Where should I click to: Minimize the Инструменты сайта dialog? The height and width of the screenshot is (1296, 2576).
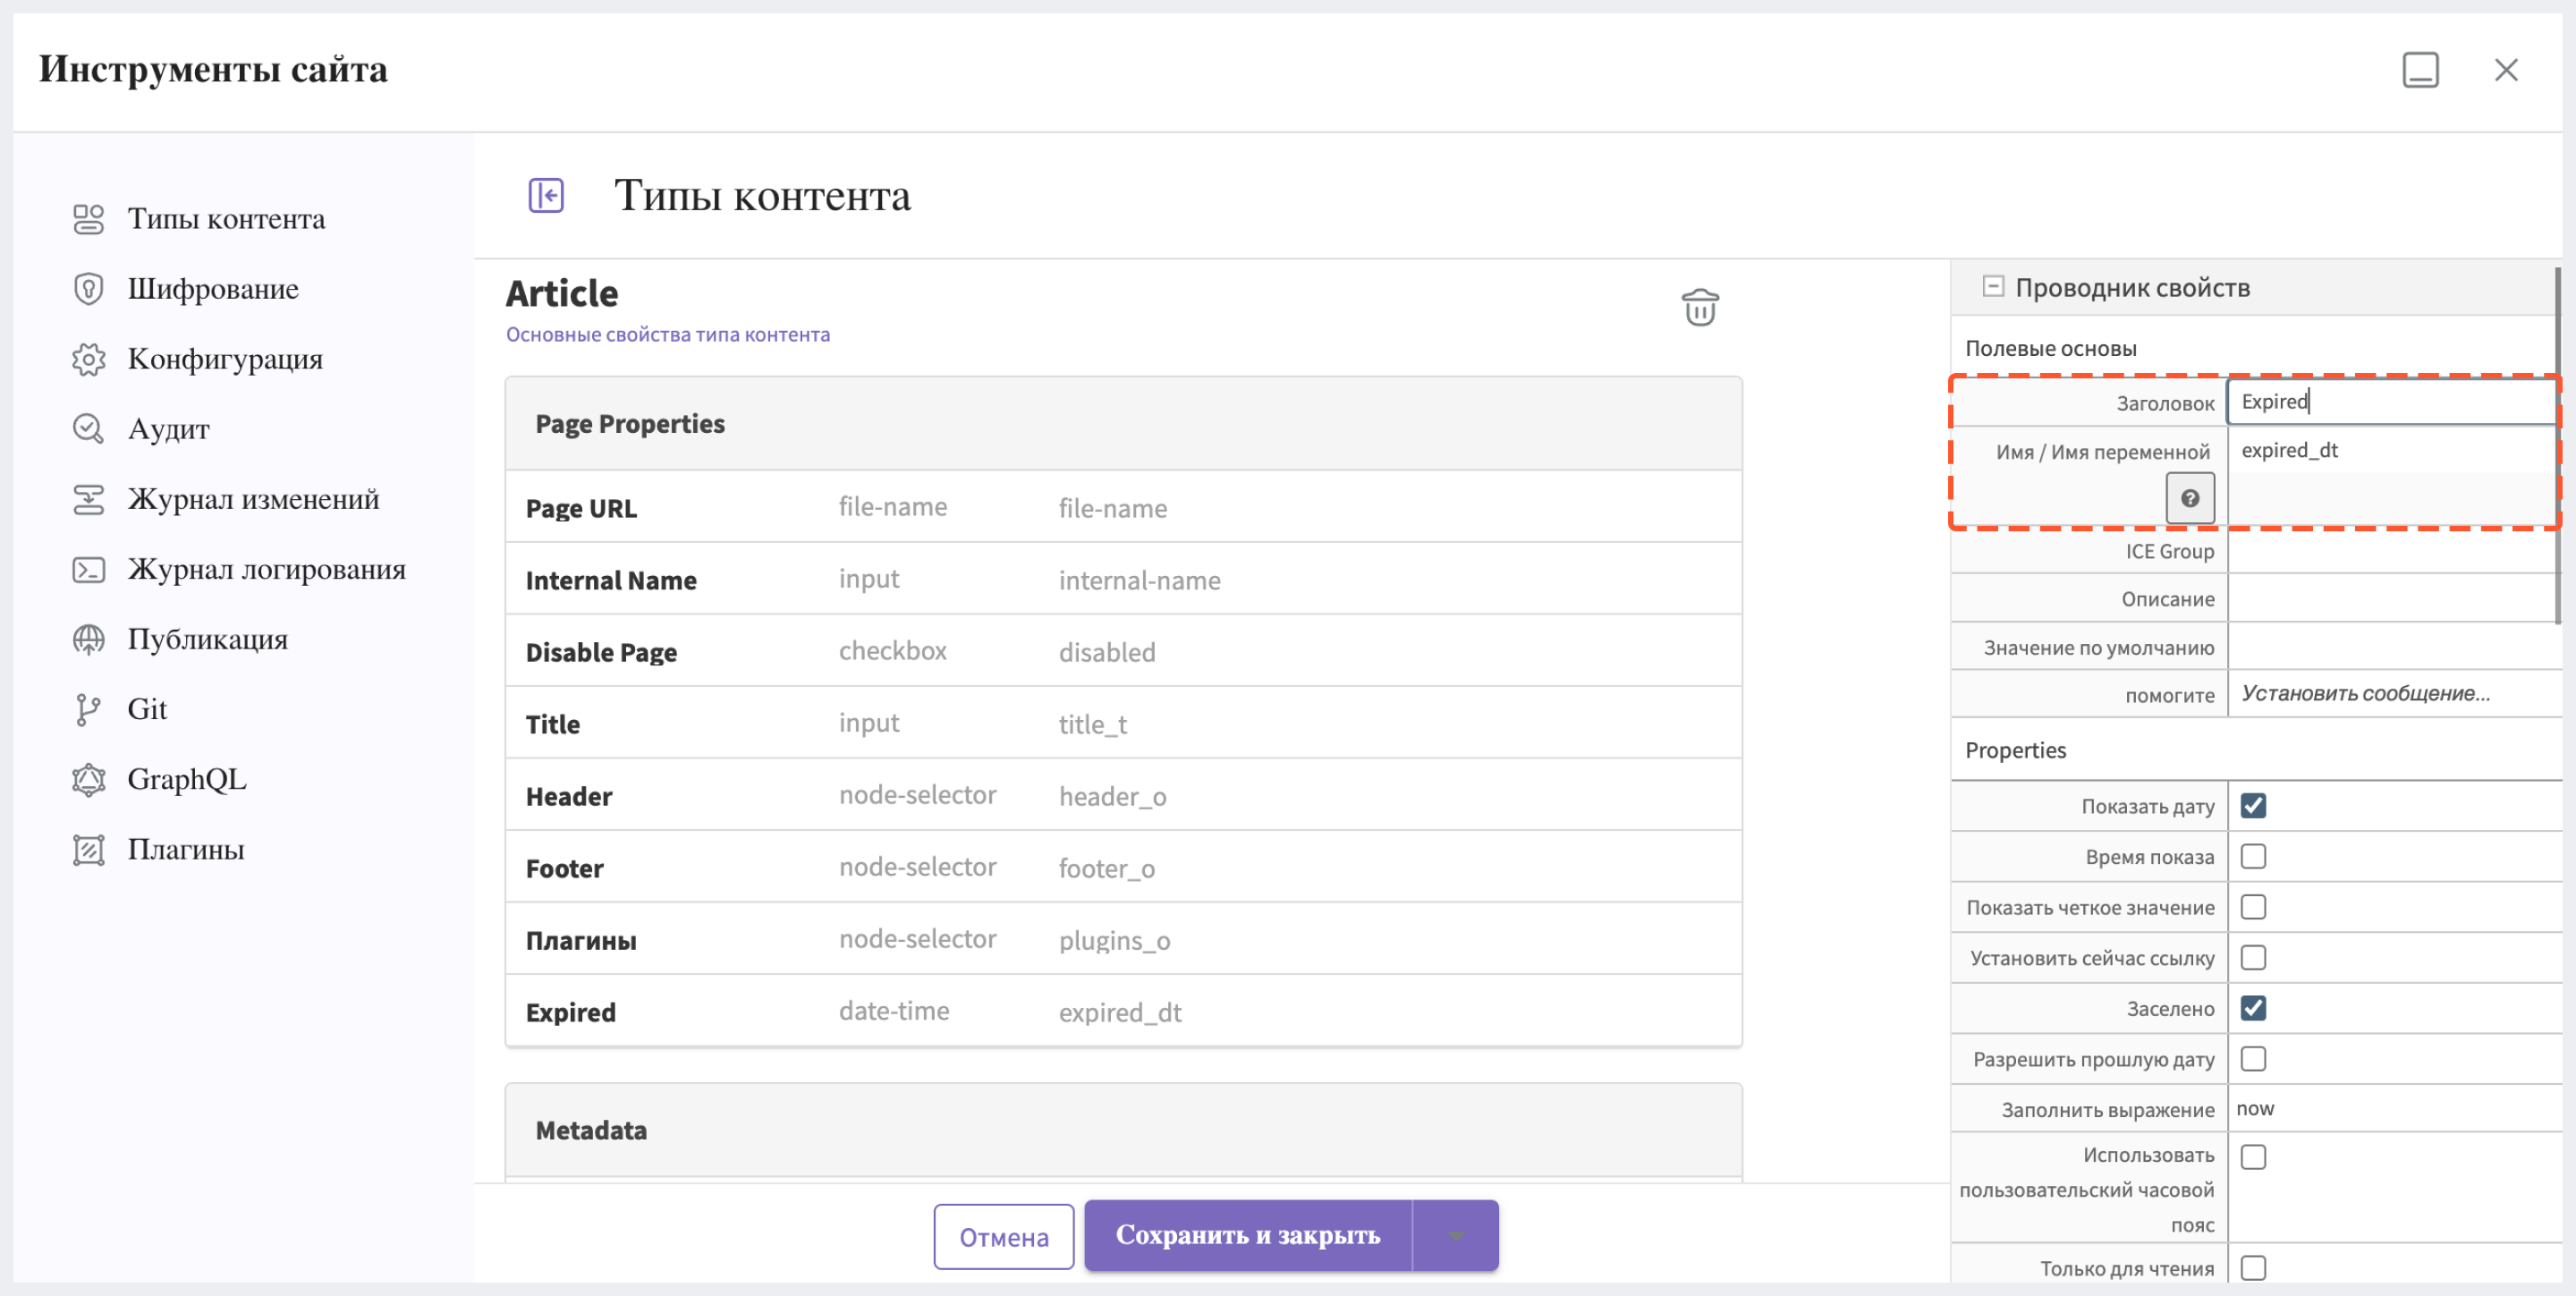[x=2420, y=70]
